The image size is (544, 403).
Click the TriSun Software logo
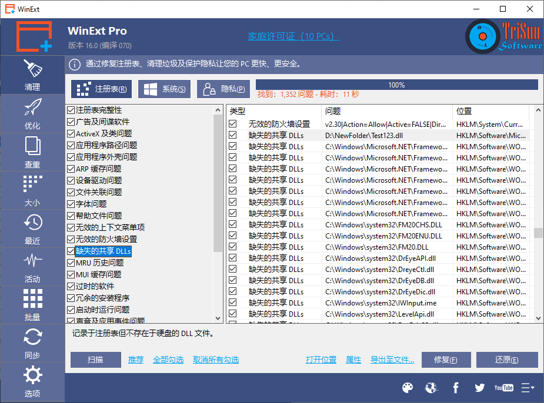(x=503, y=36)
